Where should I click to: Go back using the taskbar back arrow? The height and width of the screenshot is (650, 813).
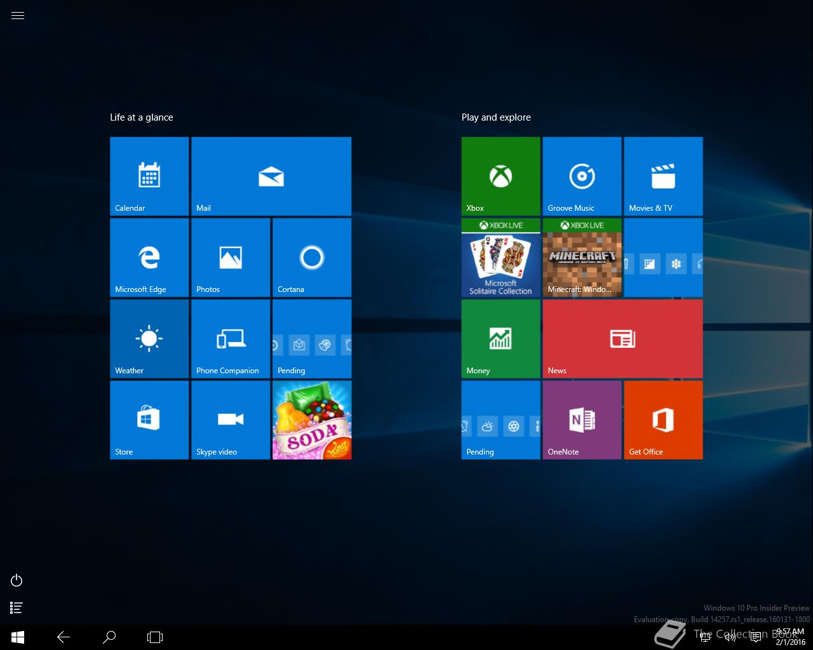click(64, 637)
